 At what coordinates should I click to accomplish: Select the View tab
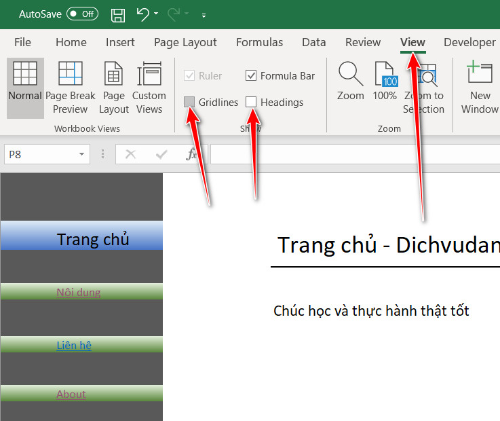point(412,42)
